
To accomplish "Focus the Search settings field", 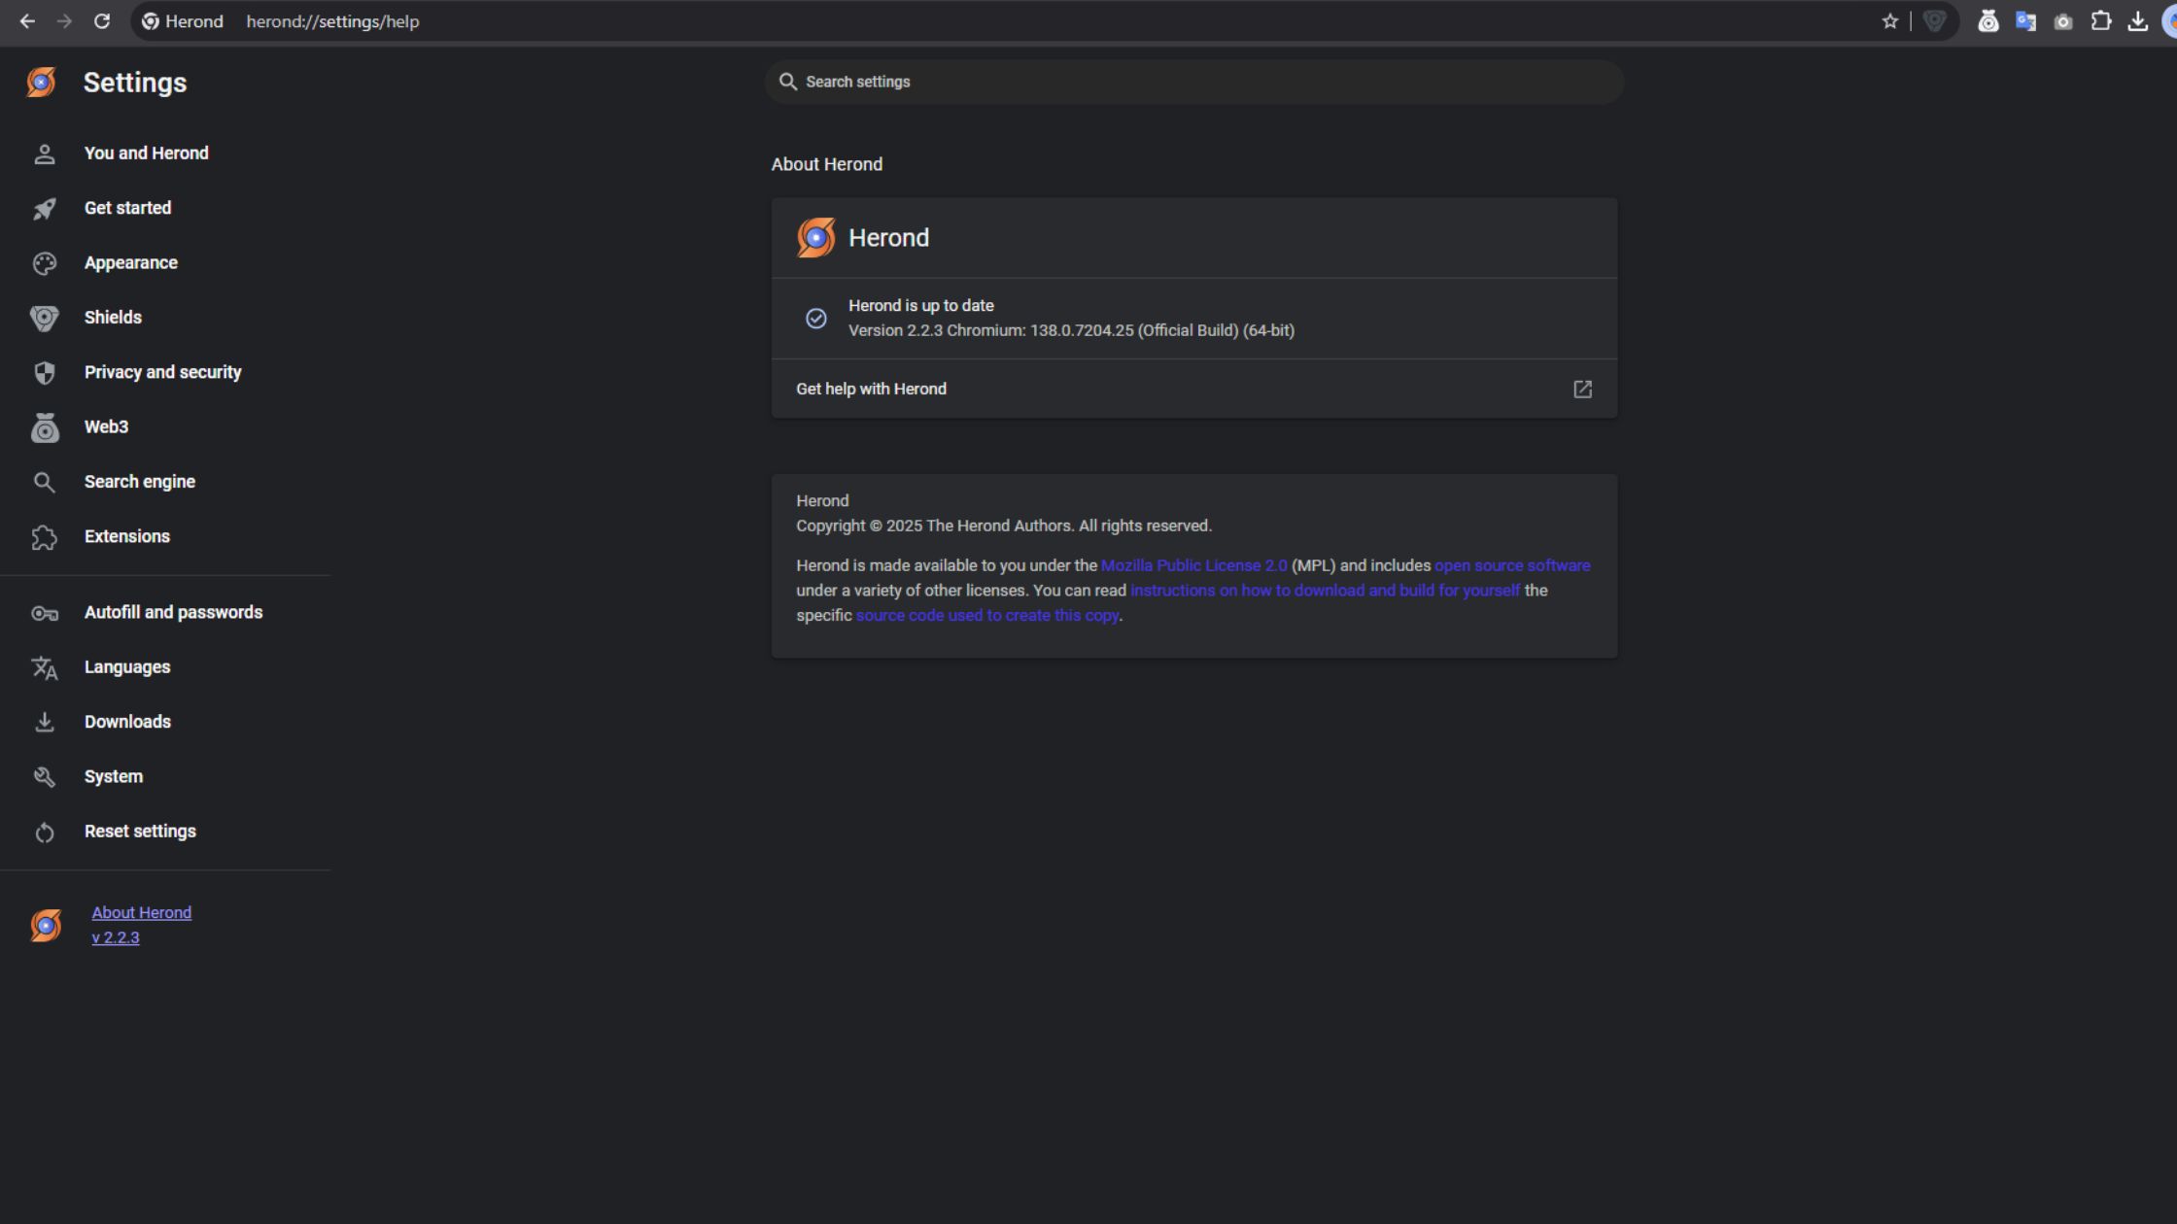I will [1193, 82].
